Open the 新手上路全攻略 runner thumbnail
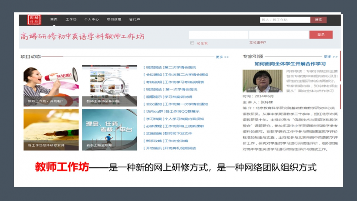Image resolution: width=357 pixels, height=201 pixels. (x=109, y=129)
